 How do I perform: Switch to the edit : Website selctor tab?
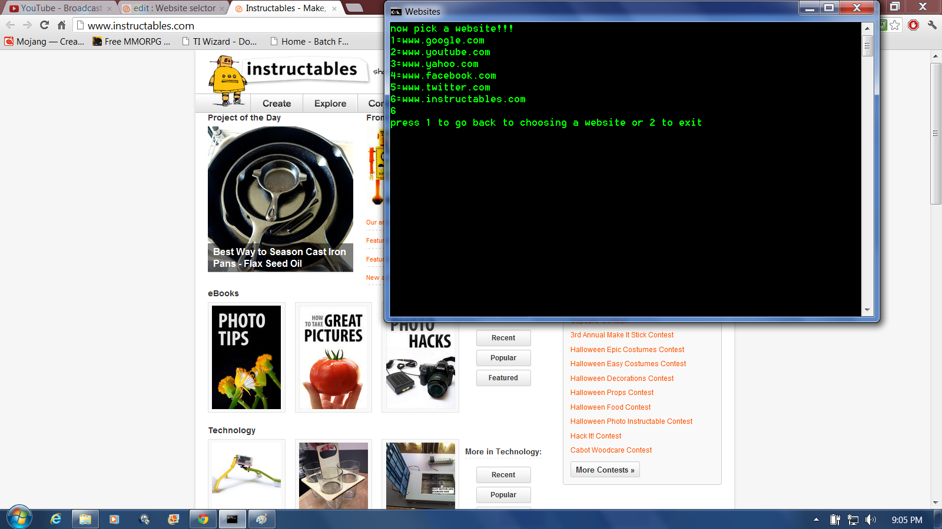[174, 8]
